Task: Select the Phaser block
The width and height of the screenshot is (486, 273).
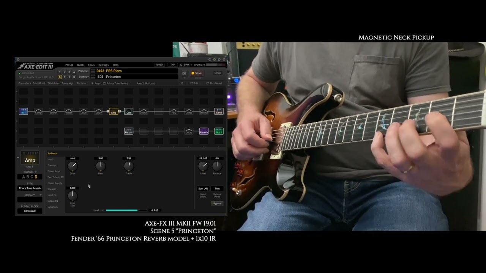Action: pos(68,111)
